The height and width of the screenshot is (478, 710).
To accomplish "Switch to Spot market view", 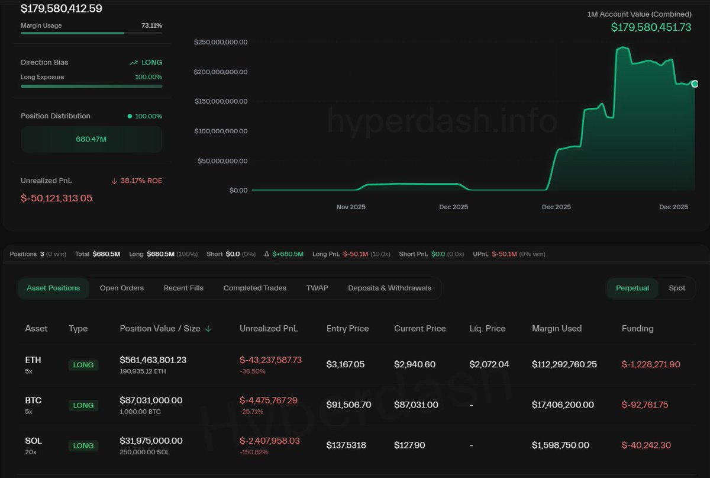I will (x=677, y=288).
